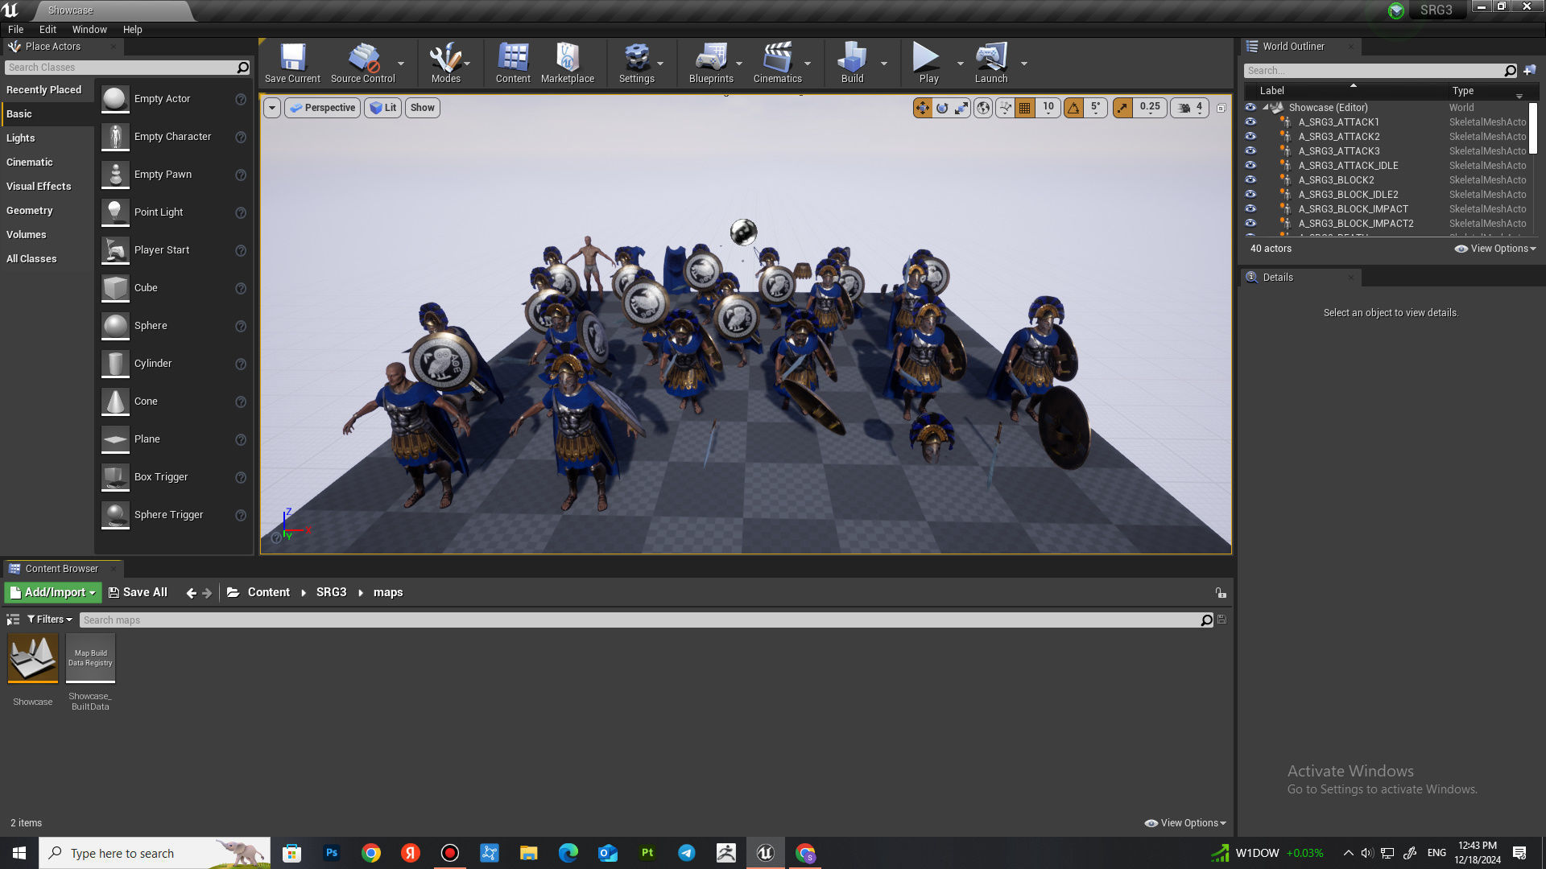The height and width of the screenshot is (869, 1546).
Task: Click the Build lighting icon
Action: [851, 63]
